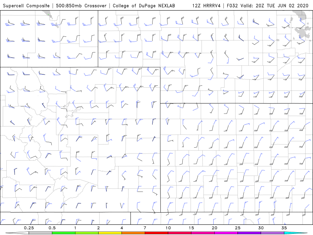Click the colorbar label '20'
The image size is (313, 235).
pos(214,228)
